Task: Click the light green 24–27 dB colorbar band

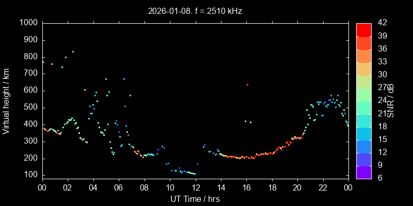Action: click(x=364, y=94)
